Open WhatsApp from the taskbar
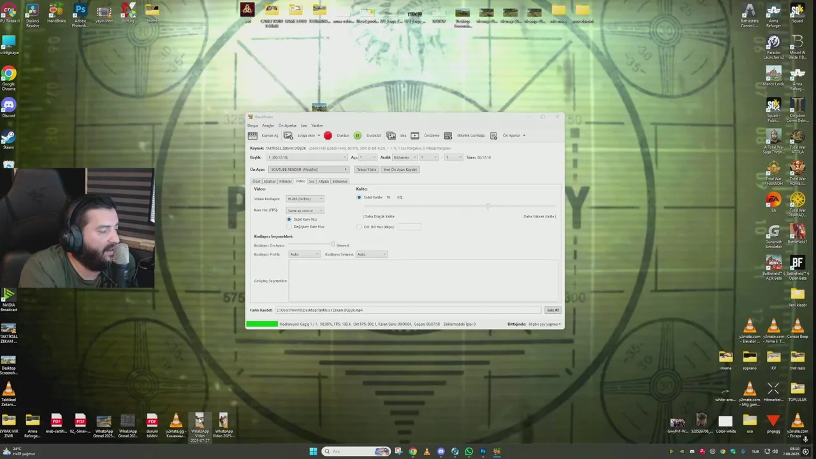Screen dimensions: 816x459 click(469, 451)
